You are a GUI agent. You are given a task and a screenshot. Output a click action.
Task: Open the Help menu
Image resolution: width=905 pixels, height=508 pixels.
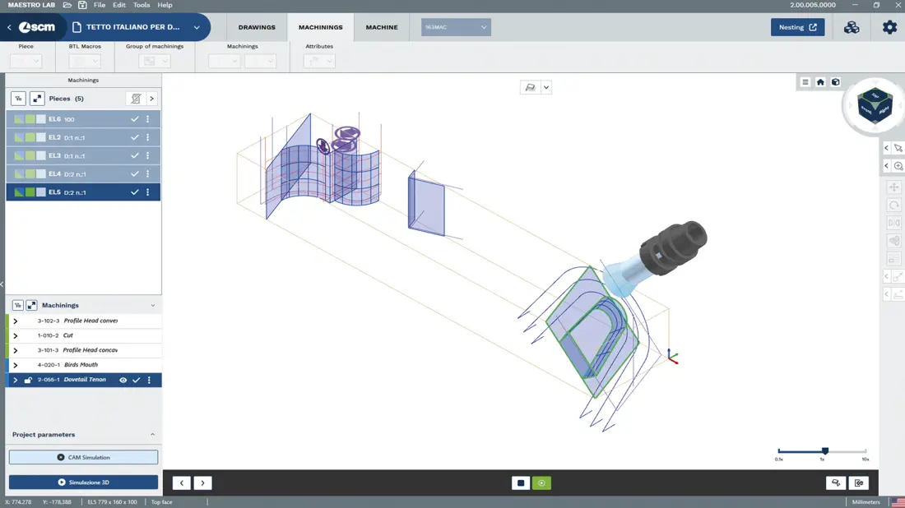point(165,5)
